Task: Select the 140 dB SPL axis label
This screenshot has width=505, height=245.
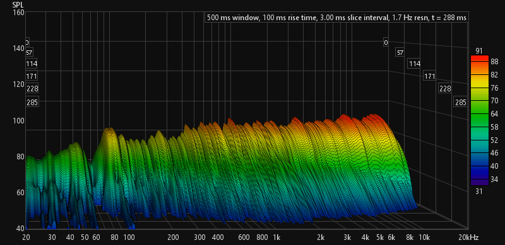Action: pyautogui.click(x=18, y=48)
